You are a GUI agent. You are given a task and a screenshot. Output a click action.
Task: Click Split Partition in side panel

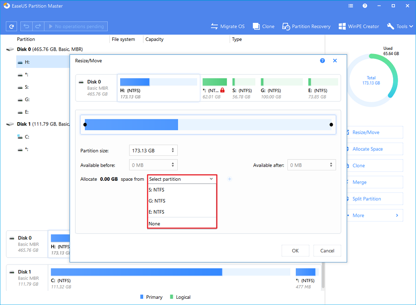[375, 199]
